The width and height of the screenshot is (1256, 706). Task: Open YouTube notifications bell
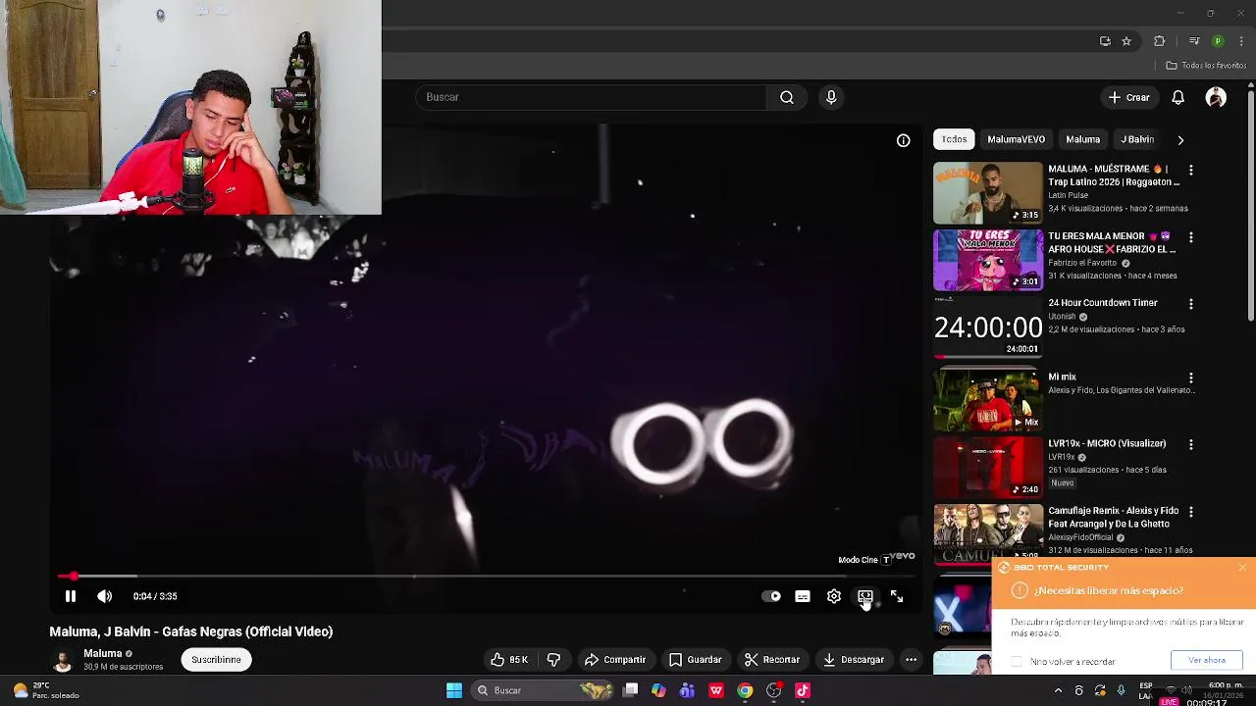pos(1178,97)
